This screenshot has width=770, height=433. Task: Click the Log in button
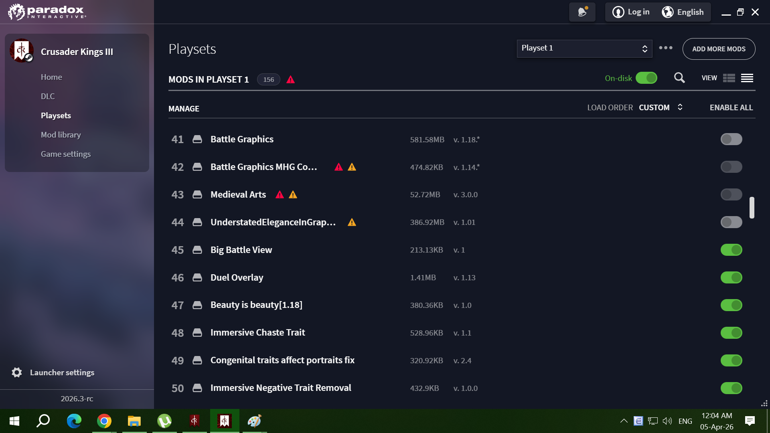click(x=631, y=12)
